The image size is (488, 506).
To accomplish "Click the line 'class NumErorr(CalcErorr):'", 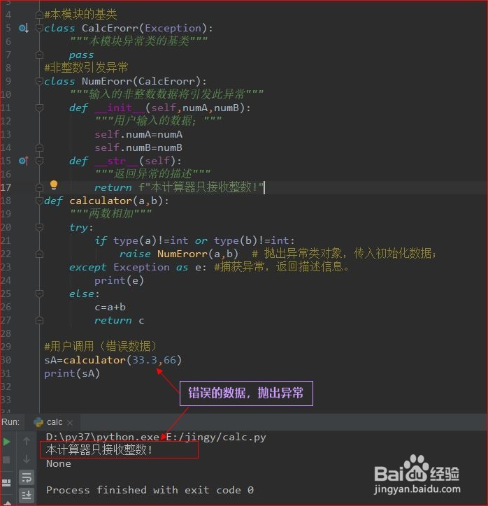I will click(125, 81).
